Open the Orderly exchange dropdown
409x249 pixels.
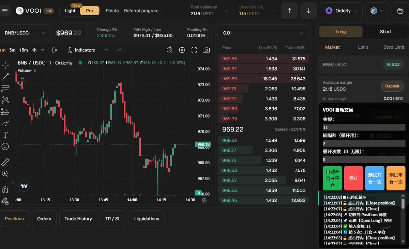tap(341, 11)
